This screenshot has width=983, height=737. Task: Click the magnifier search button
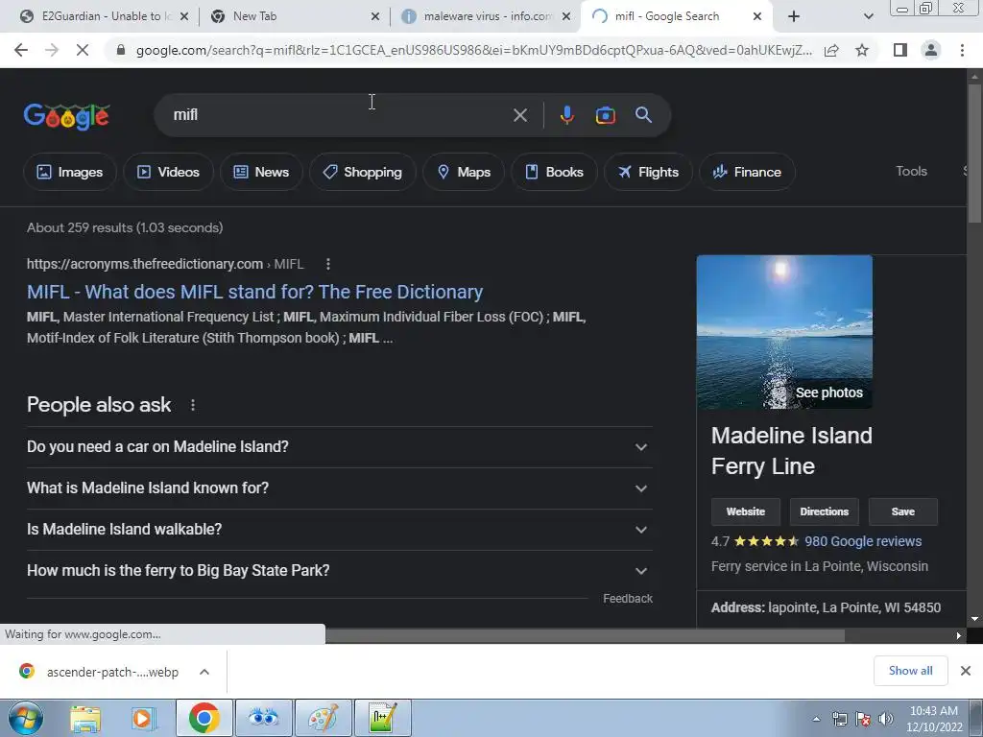click(x=643, y=115)
